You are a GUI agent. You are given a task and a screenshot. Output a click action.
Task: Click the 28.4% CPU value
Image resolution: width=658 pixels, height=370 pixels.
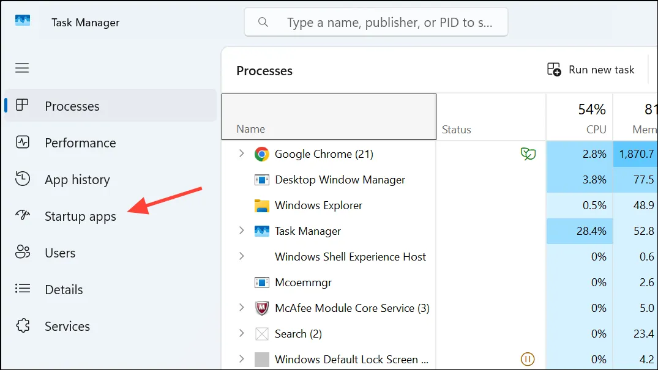[x=591, y=231]
